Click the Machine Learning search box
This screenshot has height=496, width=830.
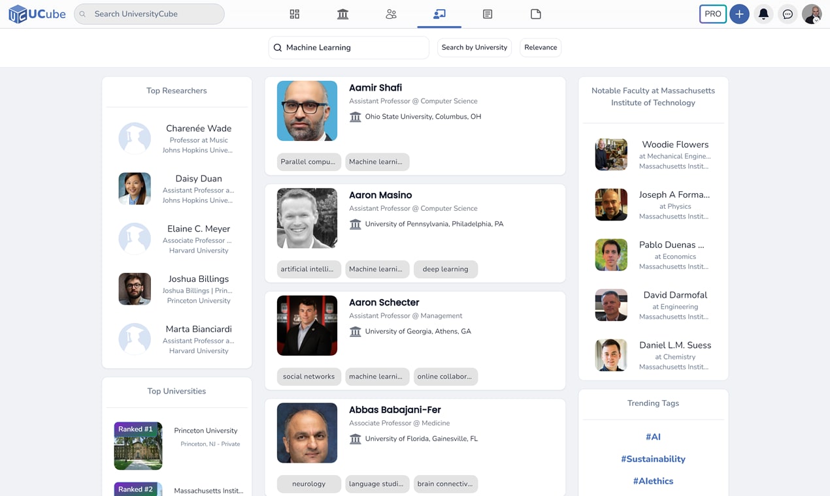coord(348,48)
